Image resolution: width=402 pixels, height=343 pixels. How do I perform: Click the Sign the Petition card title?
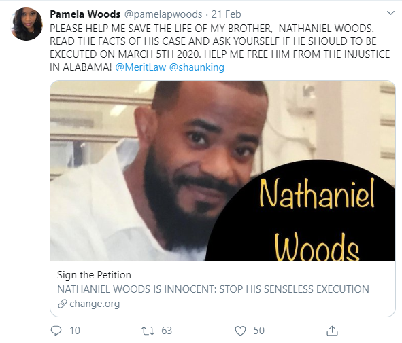(94, 275)
